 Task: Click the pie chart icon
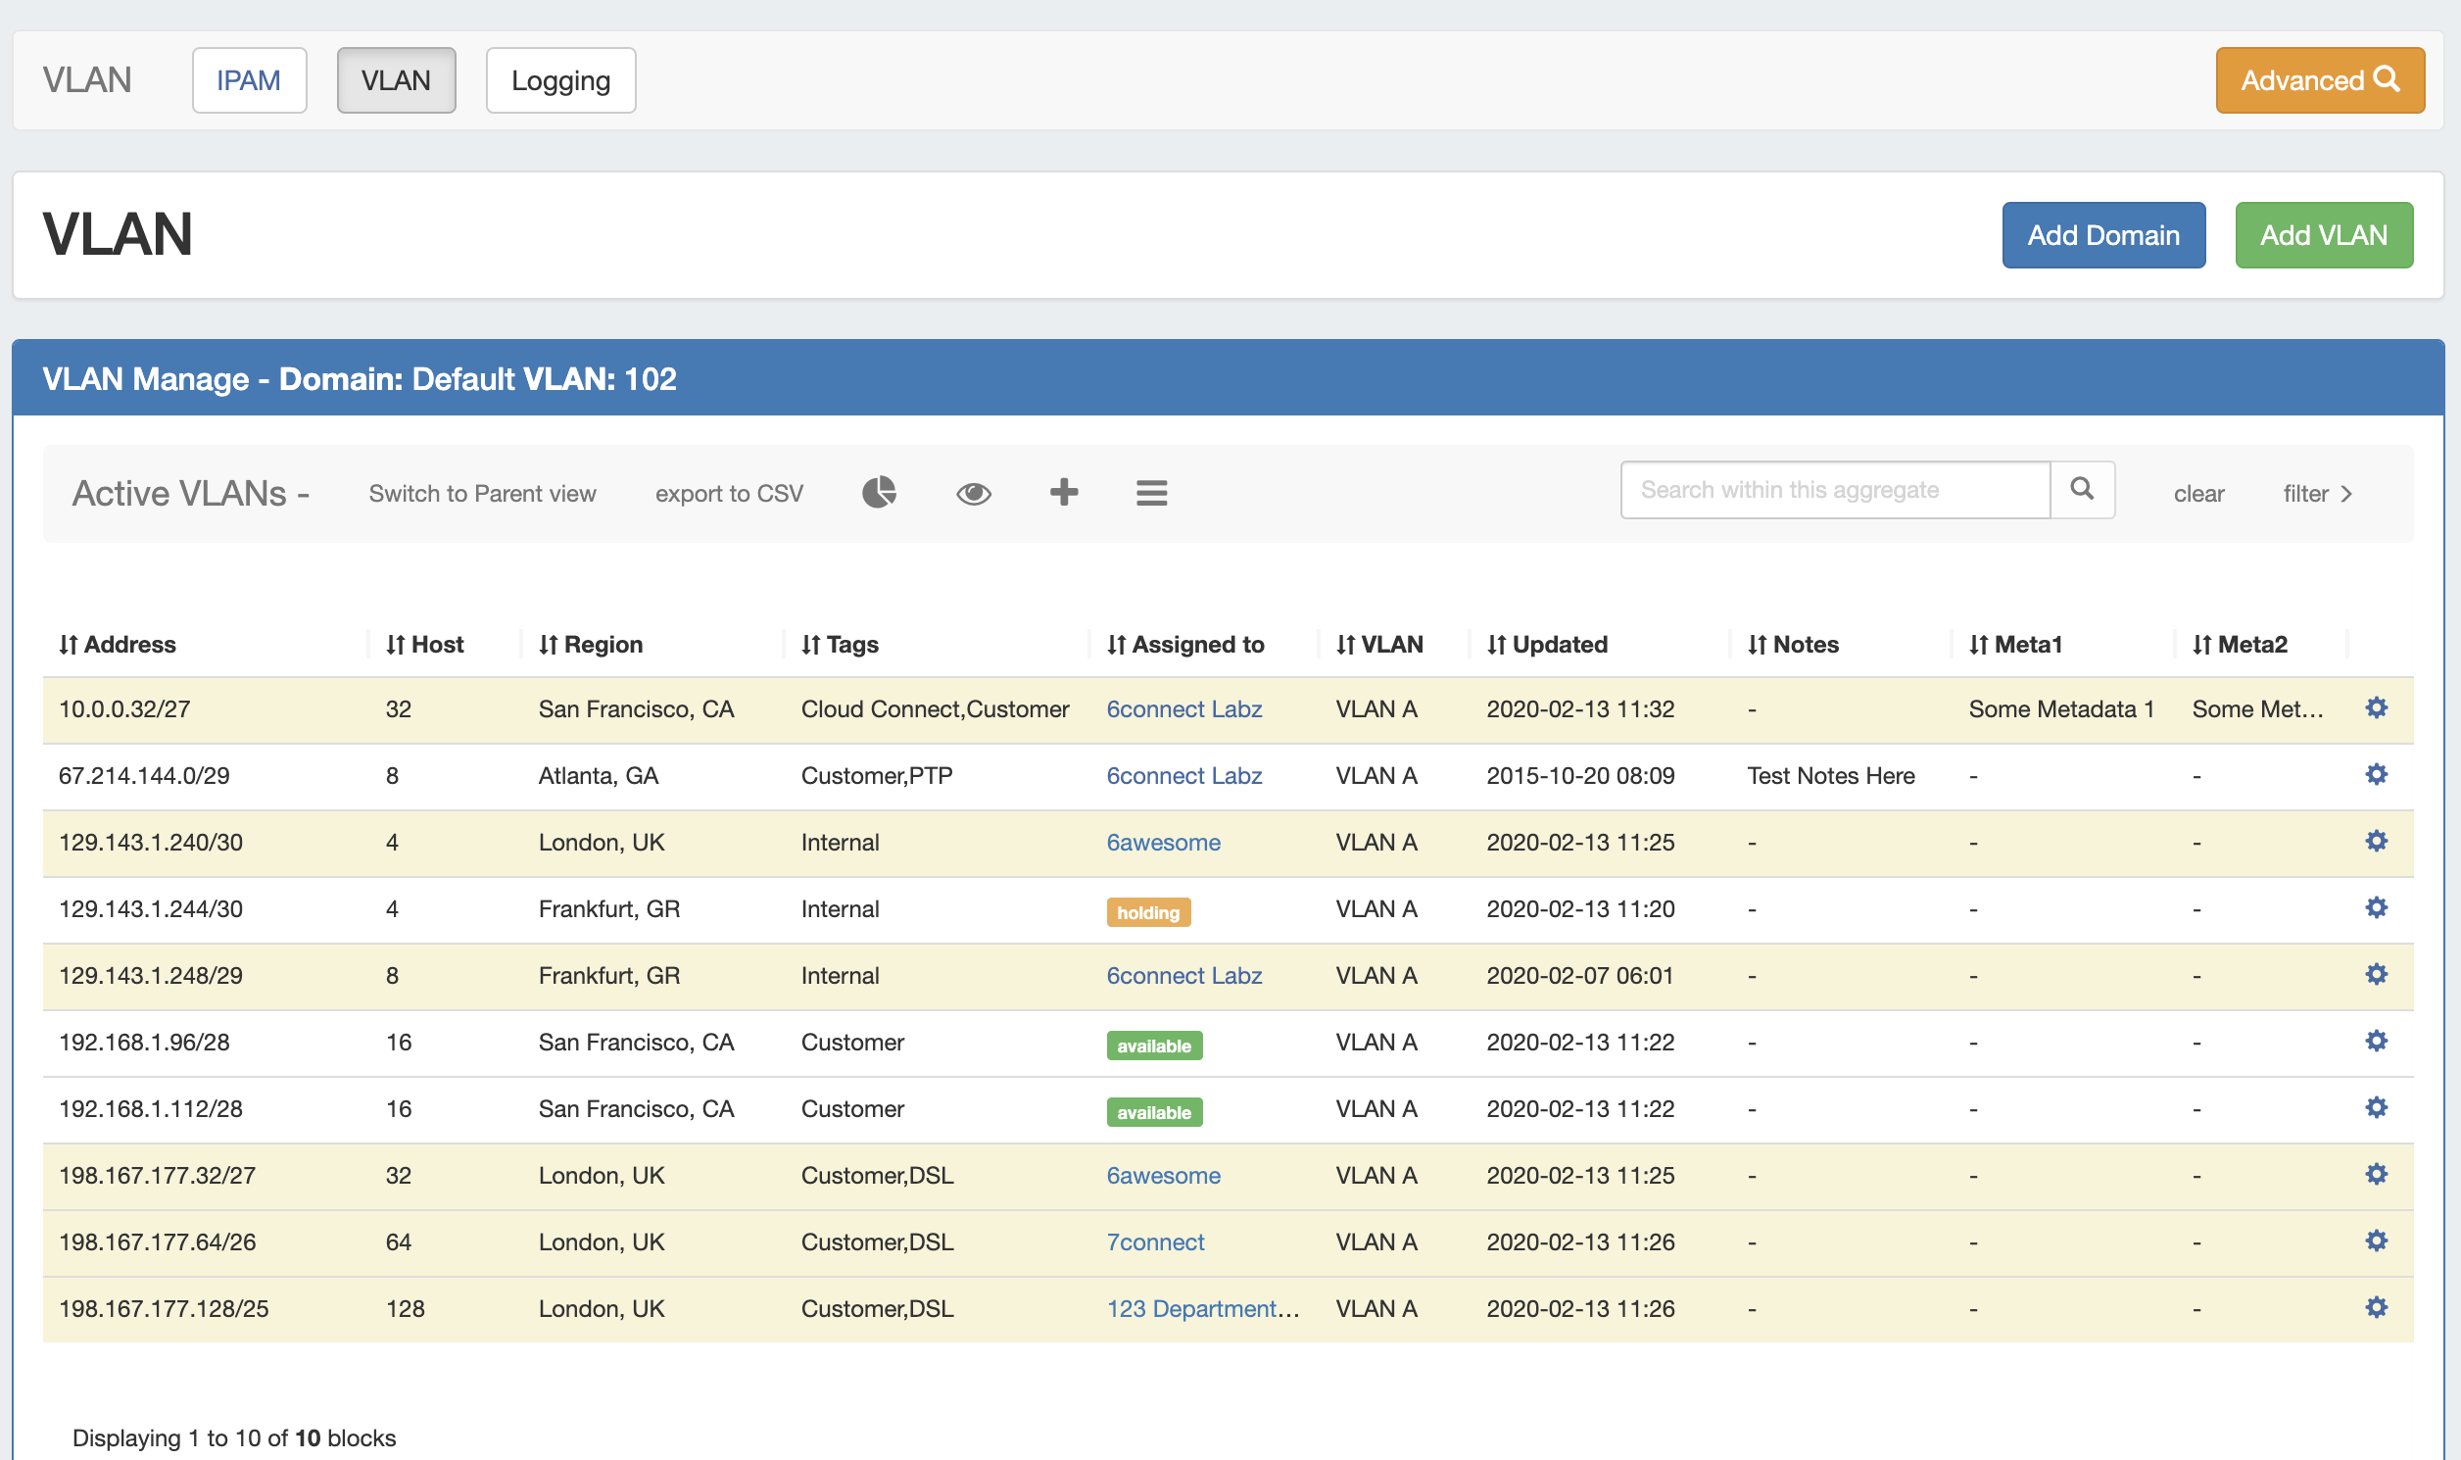point(879,492)
